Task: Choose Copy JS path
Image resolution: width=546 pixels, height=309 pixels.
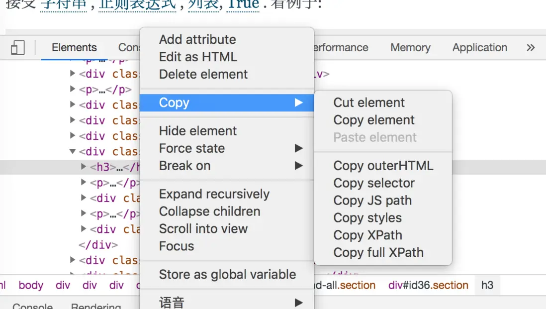Action: [372, 201]
